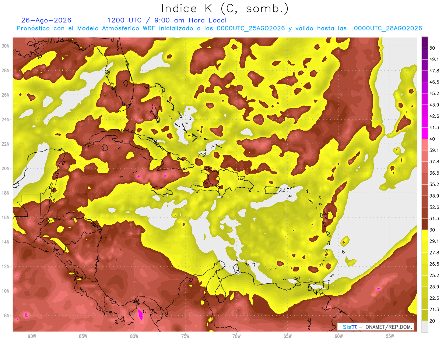Click the colorbar value 29.1

[x=434, y=241]
